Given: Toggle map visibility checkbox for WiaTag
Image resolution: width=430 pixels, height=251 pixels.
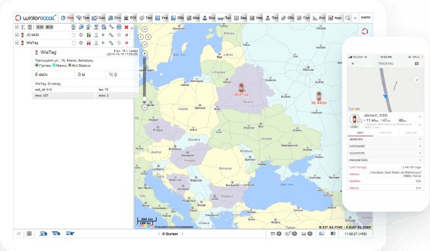Looking at the screenshot, I should tap(17, 43).
